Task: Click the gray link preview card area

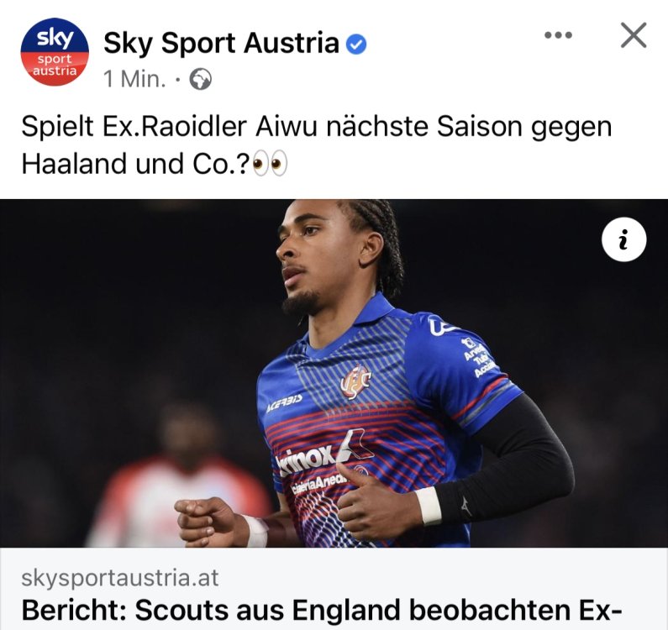Action: (334, 589)
